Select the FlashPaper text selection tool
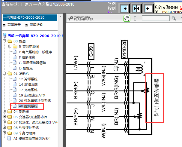 coord(135,18)
